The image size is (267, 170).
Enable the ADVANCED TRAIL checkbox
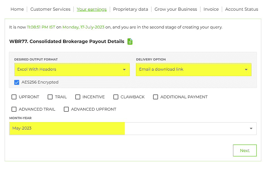point(14,109)
